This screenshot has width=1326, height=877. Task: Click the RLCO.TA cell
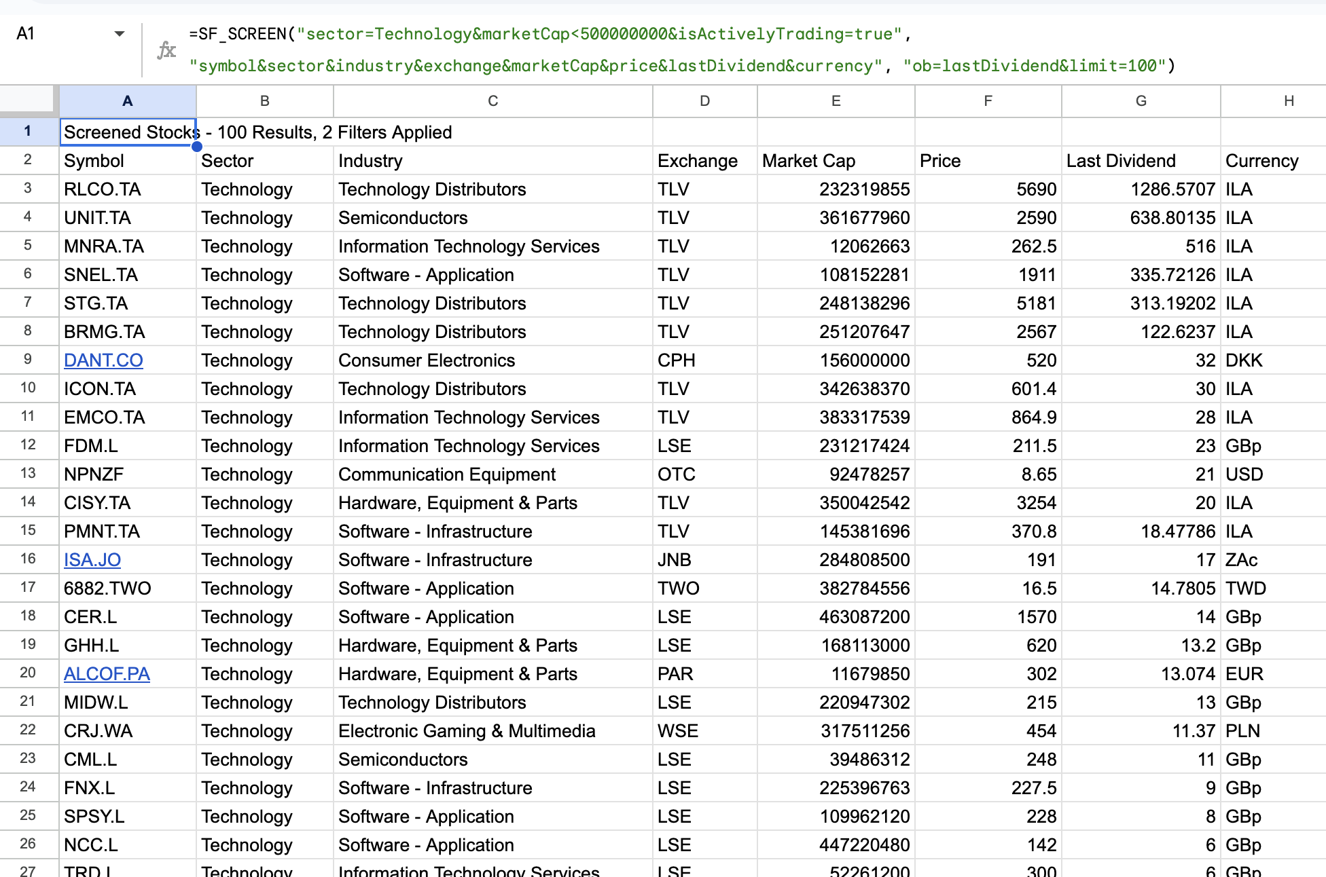click(128, 189)
